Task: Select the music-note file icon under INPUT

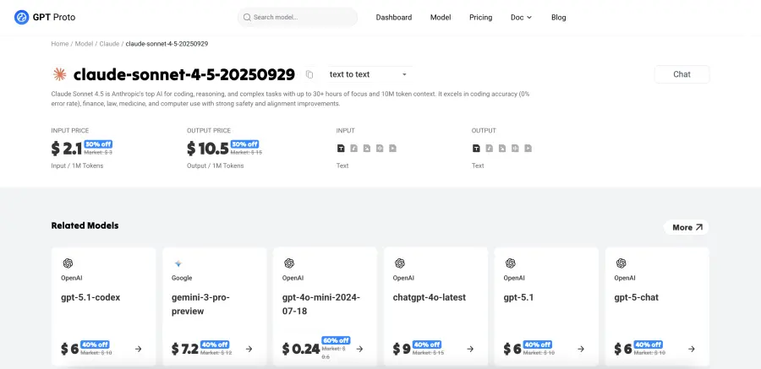Action: [353, 148]
